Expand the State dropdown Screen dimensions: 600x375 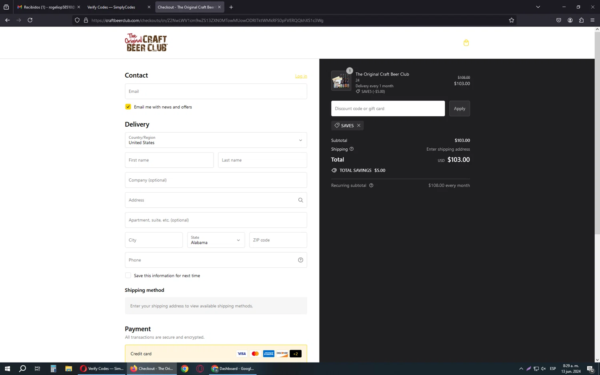coord(216,240)
